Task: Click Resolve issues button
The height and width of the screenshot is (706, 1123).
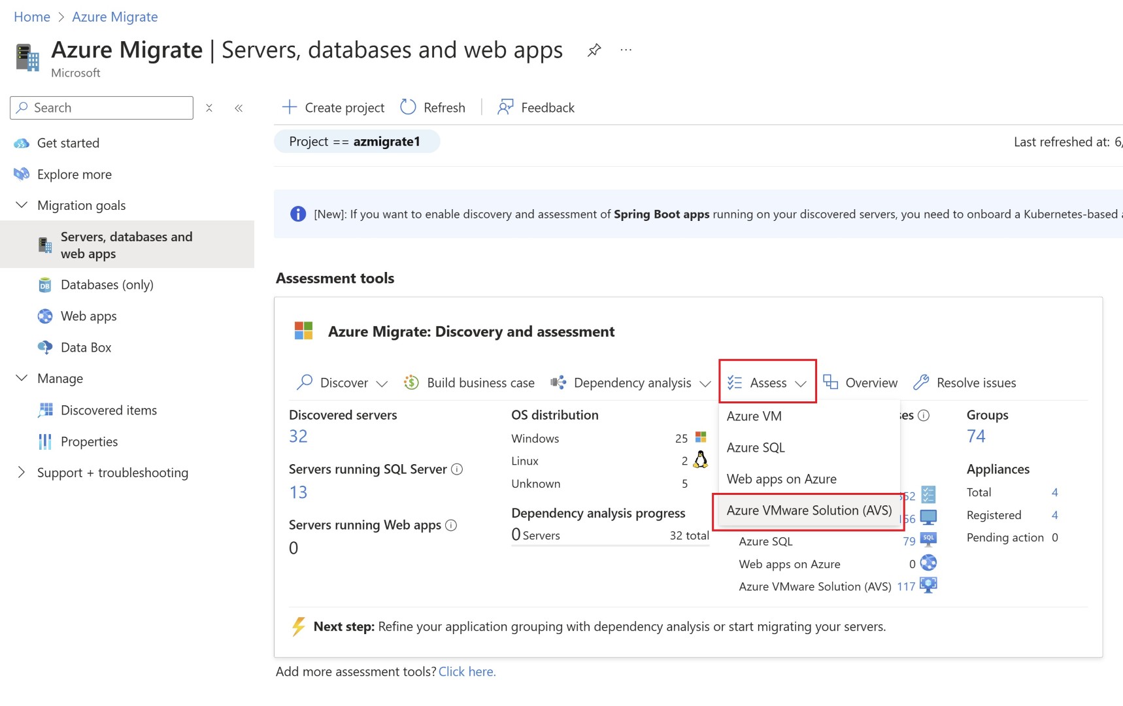Action: coord(965,383)
